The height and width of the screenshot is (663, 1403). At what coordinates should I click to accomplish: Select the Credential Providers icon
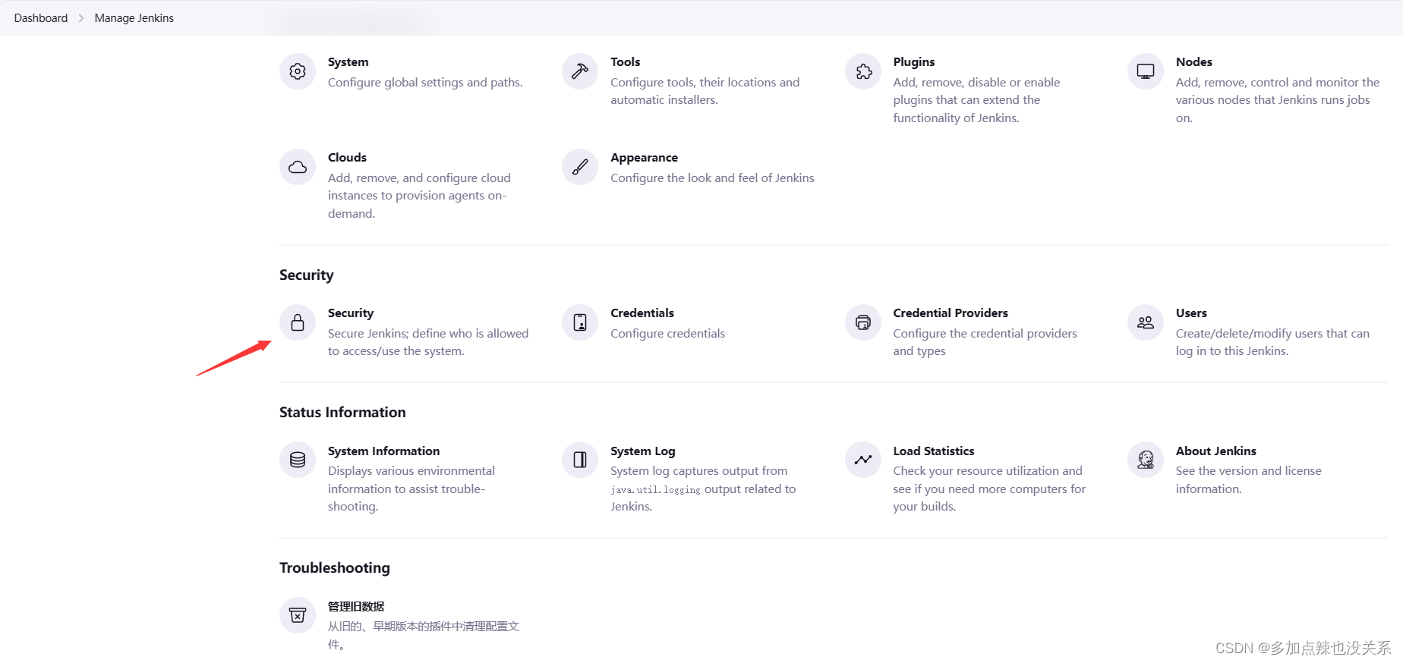tap(863, 322)
